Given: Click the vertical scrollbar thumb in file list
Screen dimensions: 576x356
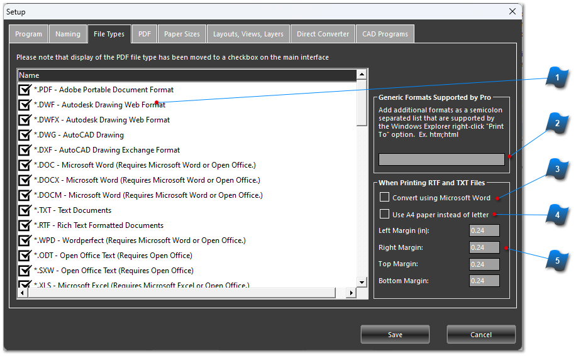Looking at the screenshot, I should 362,103.
